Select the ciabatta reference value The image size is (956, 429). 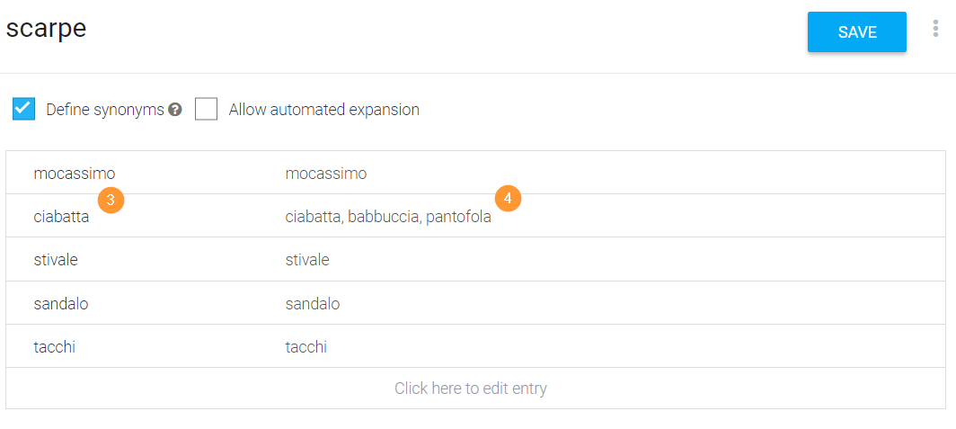coord(62,218)
